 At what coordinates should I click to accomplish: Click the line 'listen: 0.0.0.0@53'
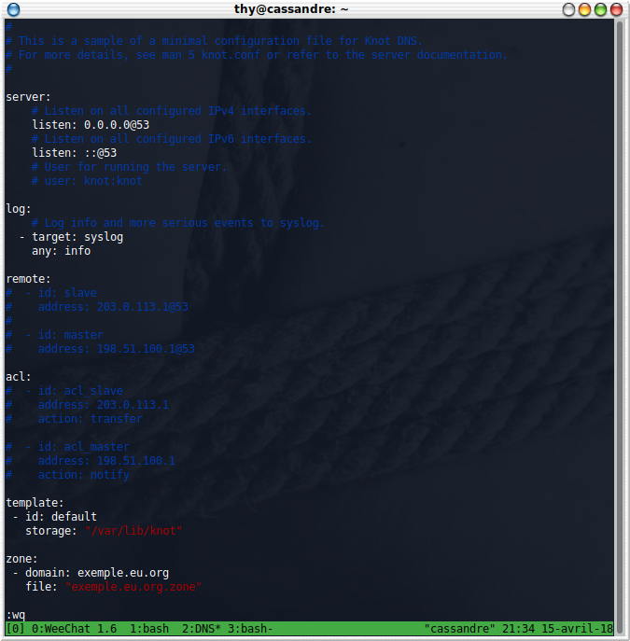point(91,125)
